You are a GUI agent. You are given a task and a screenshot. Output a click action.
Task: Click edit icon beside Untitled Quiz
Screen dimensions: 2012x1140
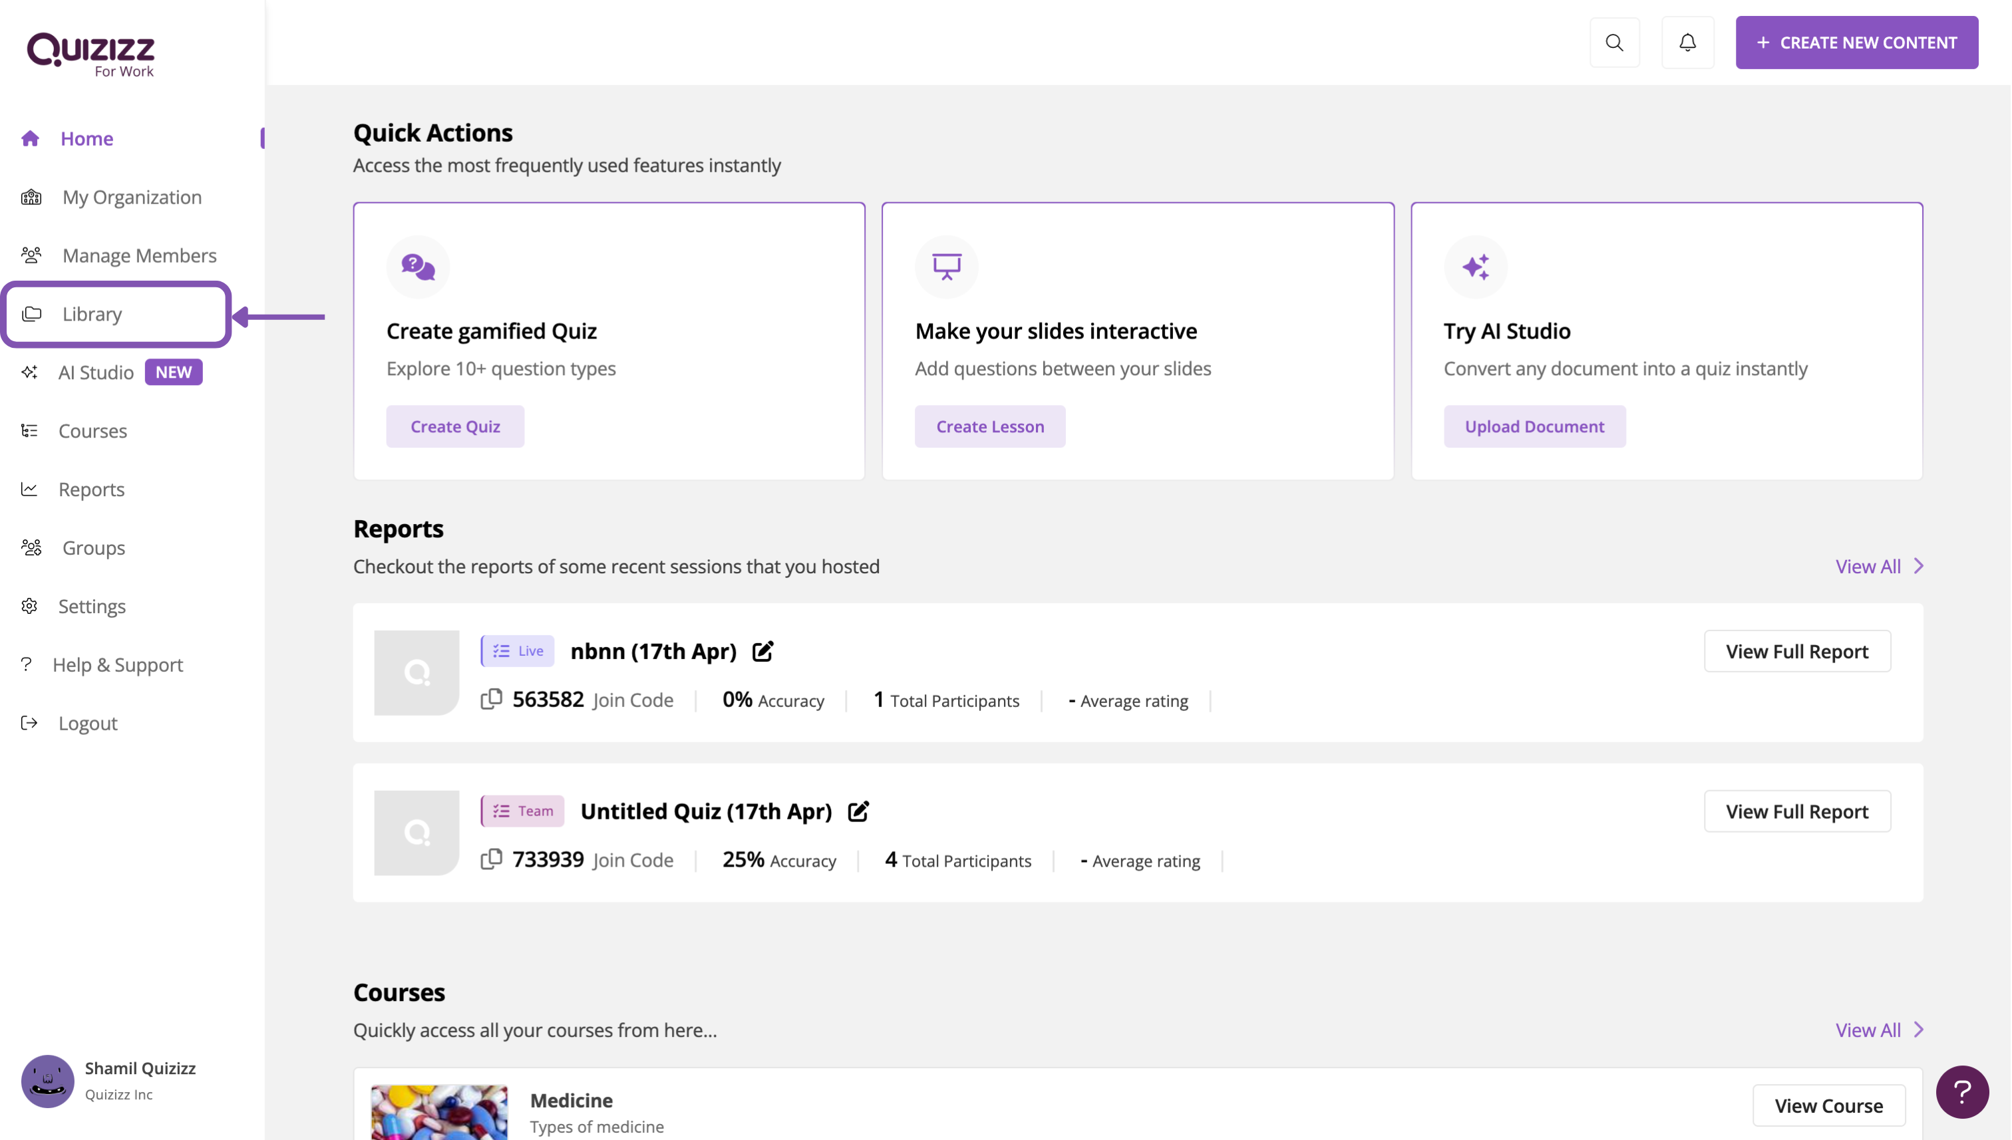click(858, 811)
